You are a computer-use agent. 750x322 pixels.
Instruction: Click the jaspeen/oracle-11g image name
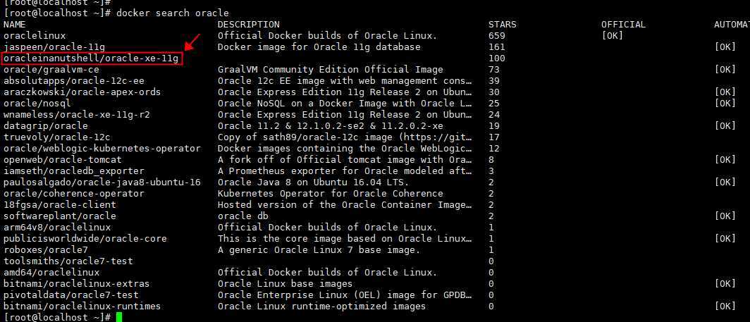tap(54, 47)
